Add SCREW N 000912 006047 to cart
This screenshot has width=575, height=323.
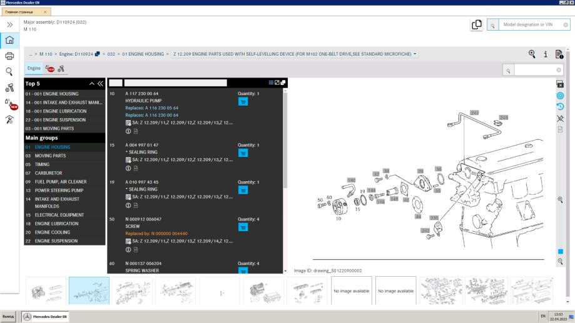click(x=243, y=227)
